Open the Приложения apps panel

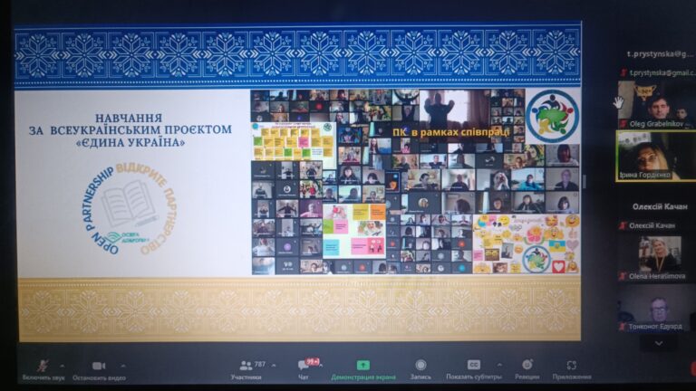[572, 369]
